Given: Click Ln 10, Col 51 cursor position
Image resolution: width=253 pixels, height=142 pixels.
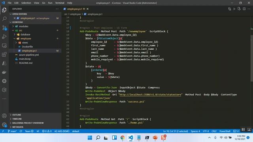Looking at the screenshot, I should [176, 131].
